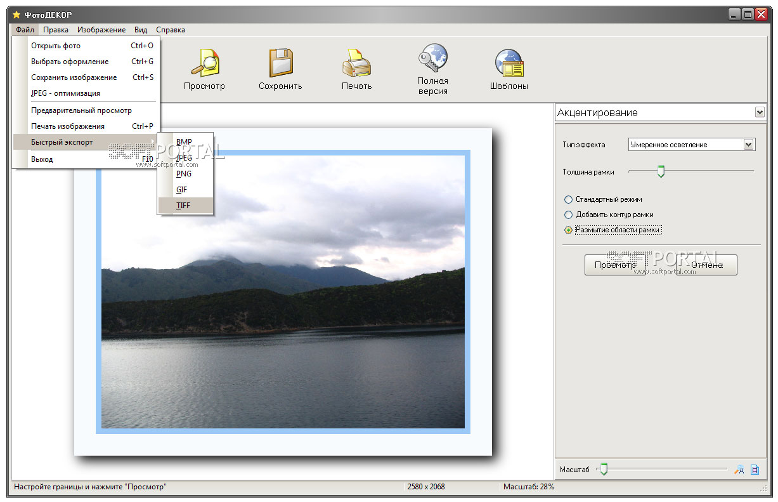Open the Файл menu
Image resolution: width=778 pixels, height=502 pixels.
point(25,30)
